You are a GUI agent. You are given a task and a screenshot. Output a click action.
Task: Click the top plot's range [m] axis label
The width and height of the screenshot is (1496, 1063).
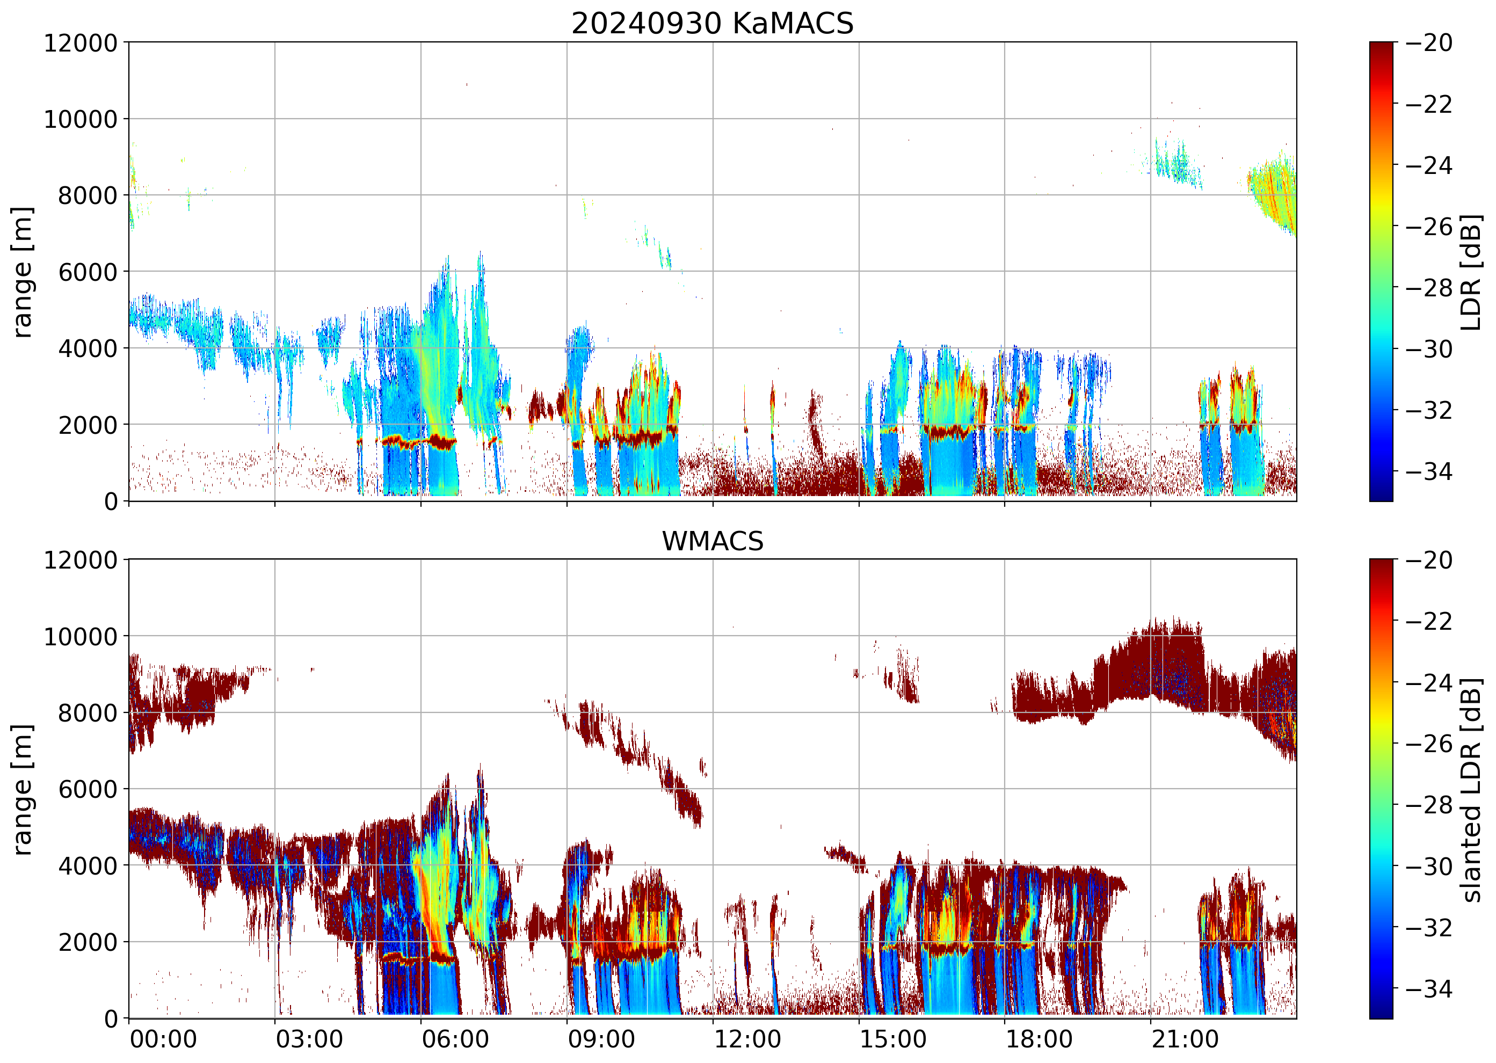22,272
